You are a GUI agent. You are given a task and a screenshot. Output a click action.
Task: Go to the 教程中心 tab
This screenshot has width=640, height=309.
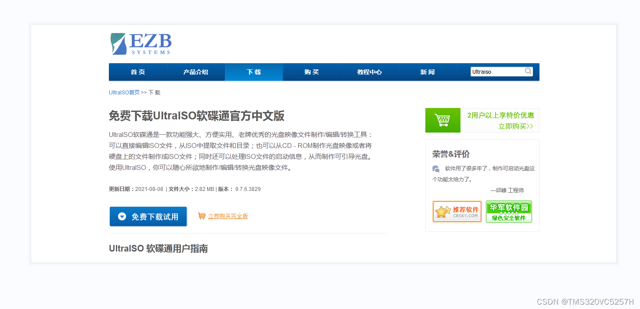(370, 72)
